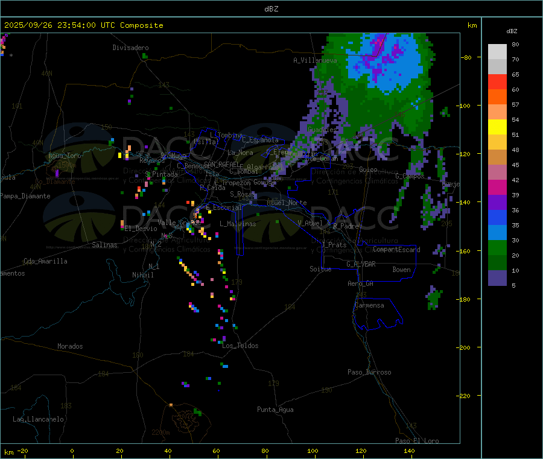Click the Guadales map label

pos(322,130)
